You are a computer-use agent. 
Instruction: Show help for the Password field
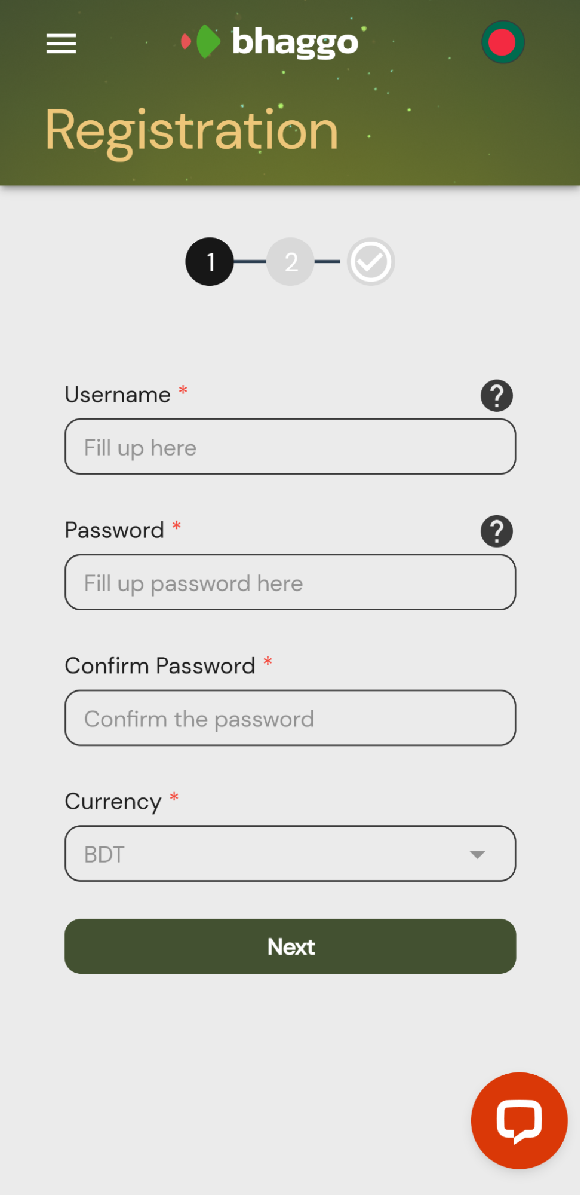click(496, 531)
